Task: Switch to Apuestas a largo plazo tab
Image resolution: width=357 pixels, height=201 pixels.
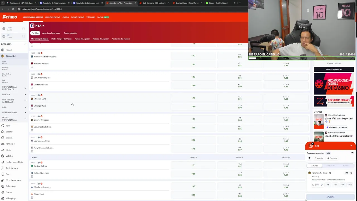Action: click(51, 33)
